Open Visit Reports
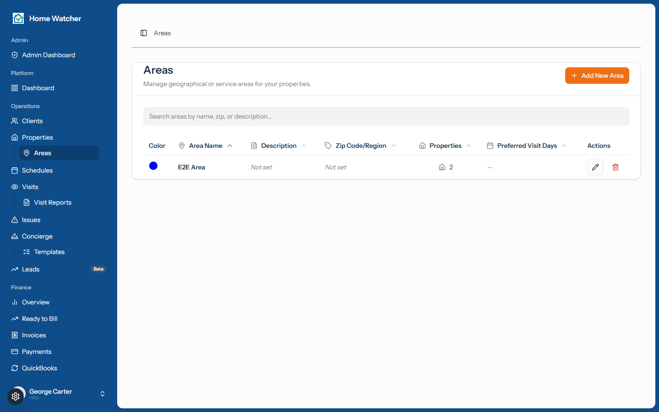Image resolution: width=659 pixels, height=412 pixels. tap(59, 202)
